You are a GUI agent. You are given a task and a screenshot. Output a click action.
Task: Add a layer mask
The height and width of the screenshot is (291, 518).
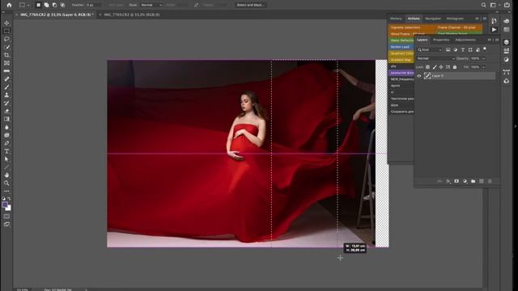(x=456, y=181)
